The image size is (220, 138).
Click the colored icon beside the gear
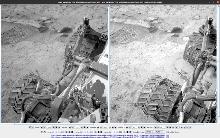click(45, 132)
